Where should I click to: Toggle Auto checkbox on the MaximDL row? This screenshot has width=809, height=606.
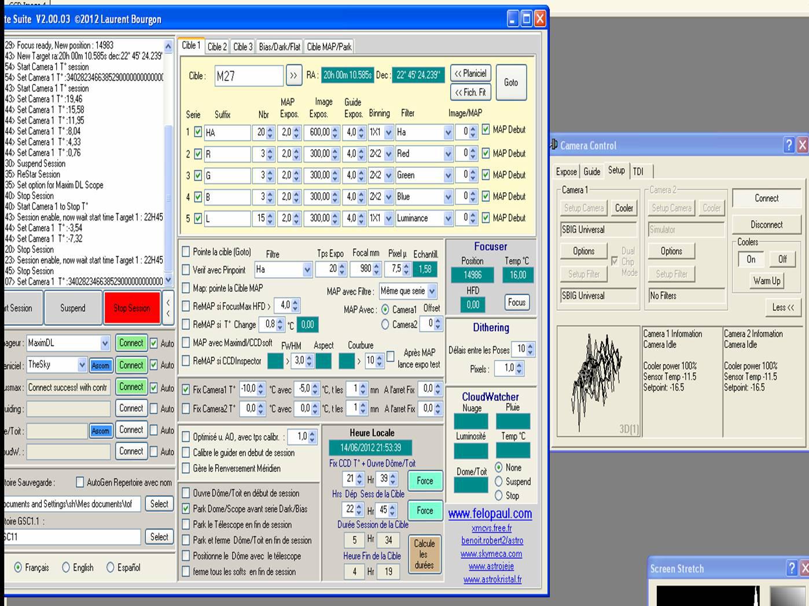point(153,343)
